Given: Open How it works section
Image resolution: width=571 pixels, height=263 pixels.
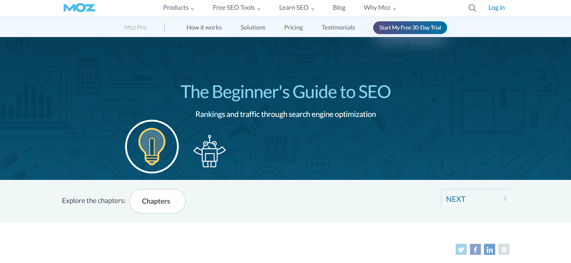Looking at the screenshot, I should click(204, 27).
